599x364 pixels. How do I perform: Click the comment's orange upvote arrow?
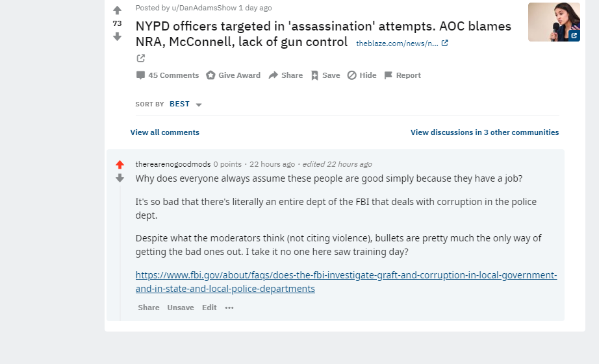tap(120, 165)
